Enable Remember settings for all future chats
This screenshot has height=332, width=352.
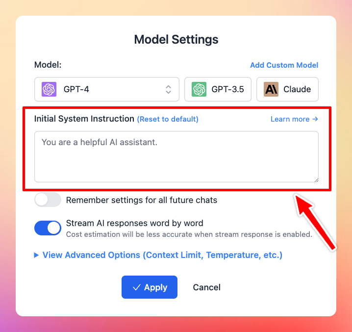(x=48, y=200)
